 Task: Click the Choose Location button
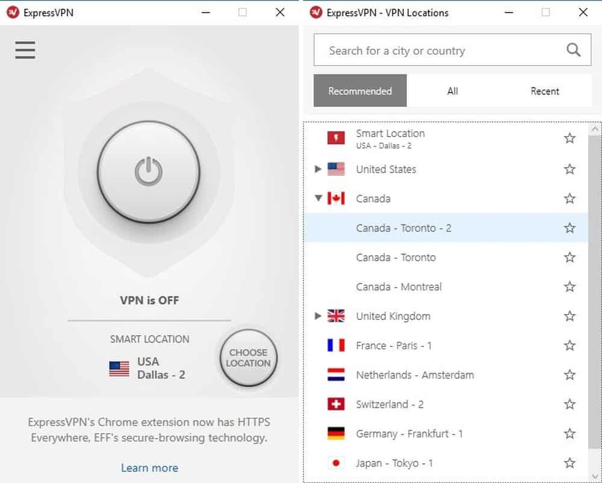[x=249, y=357]
